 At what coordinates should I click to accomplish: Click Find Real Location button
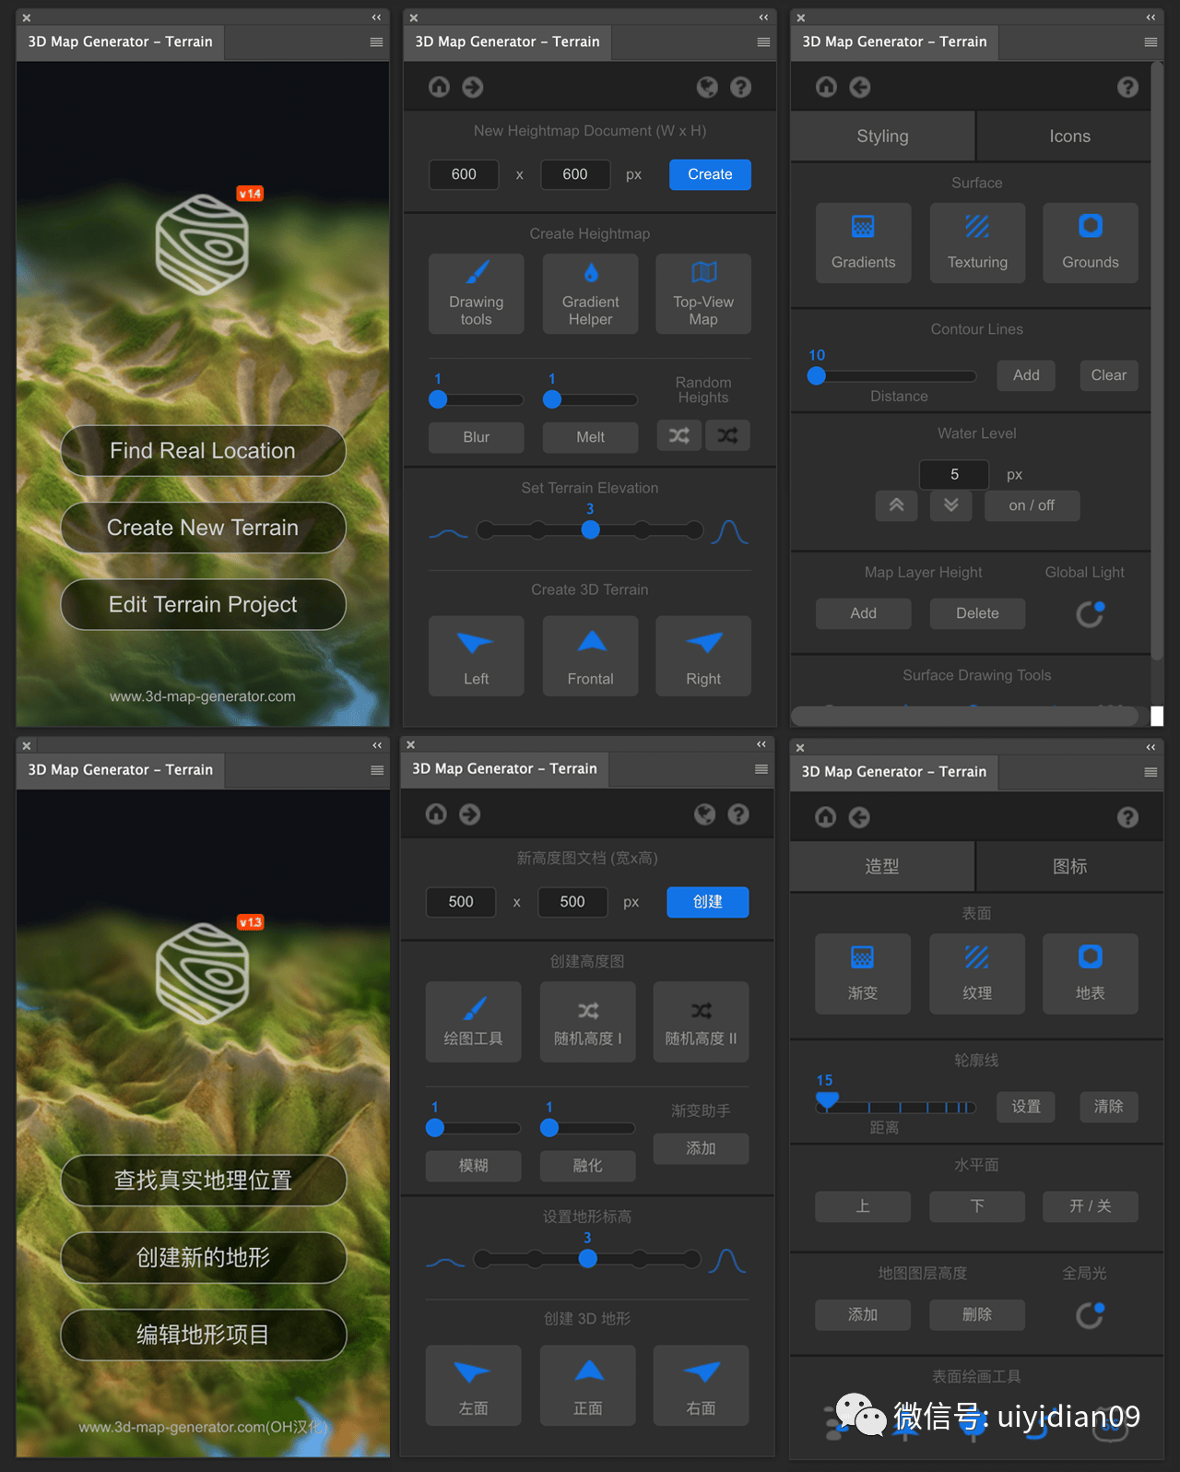point(203,451)
